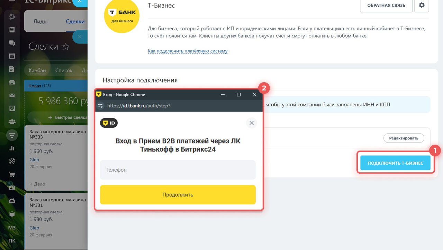Select the tasks checkmark icon in sidebar
The width and height of the screenshot is (443, 250).
click(x=12, y=108)
